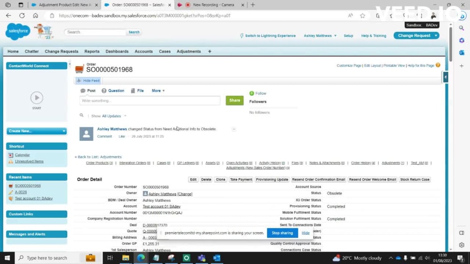Click the Provisioning Update button
Image resolution: width=470 pixels, height=264 pixels.
[272, 180]
